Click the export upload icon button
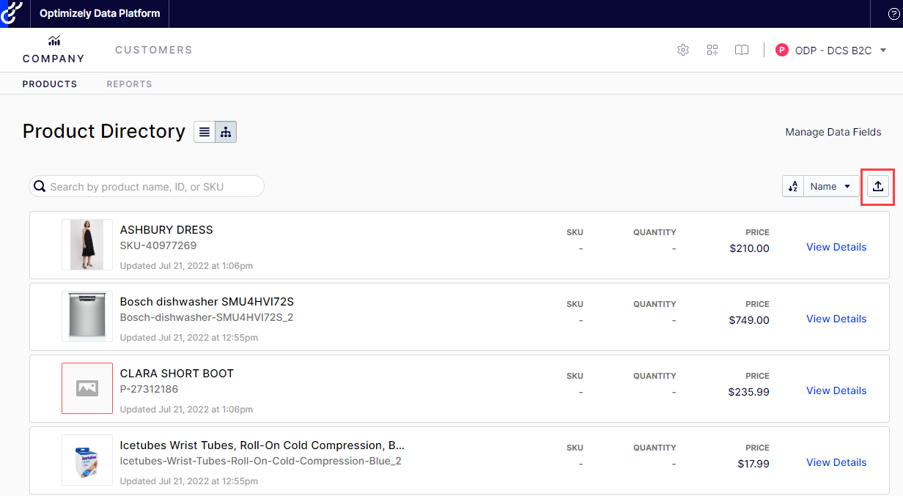903x496 pixels. [x=878, y=187]
